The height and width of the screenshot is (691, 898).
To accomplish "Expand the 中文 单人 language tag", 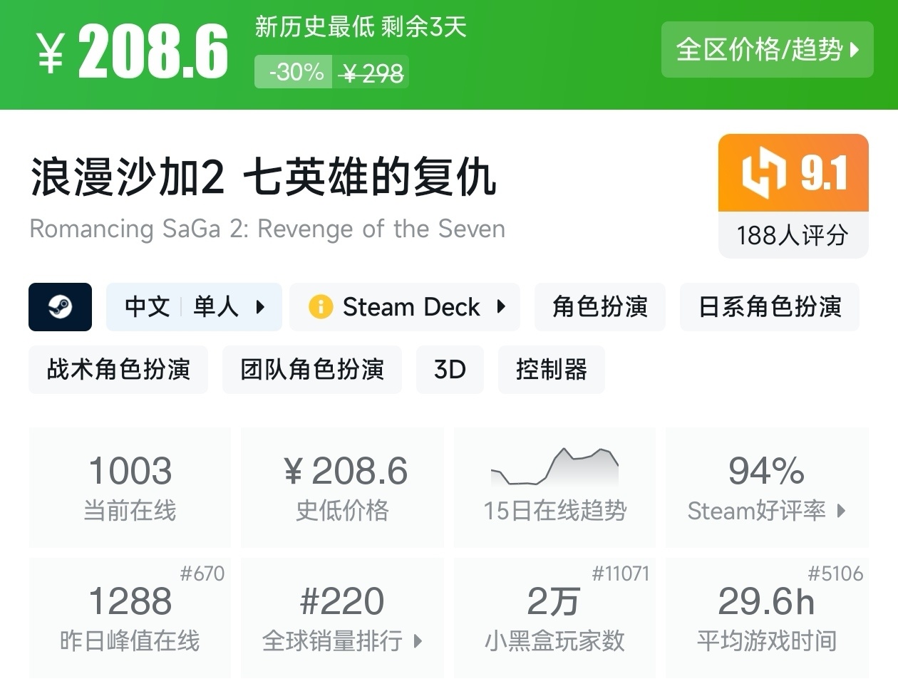I will 194,307.
